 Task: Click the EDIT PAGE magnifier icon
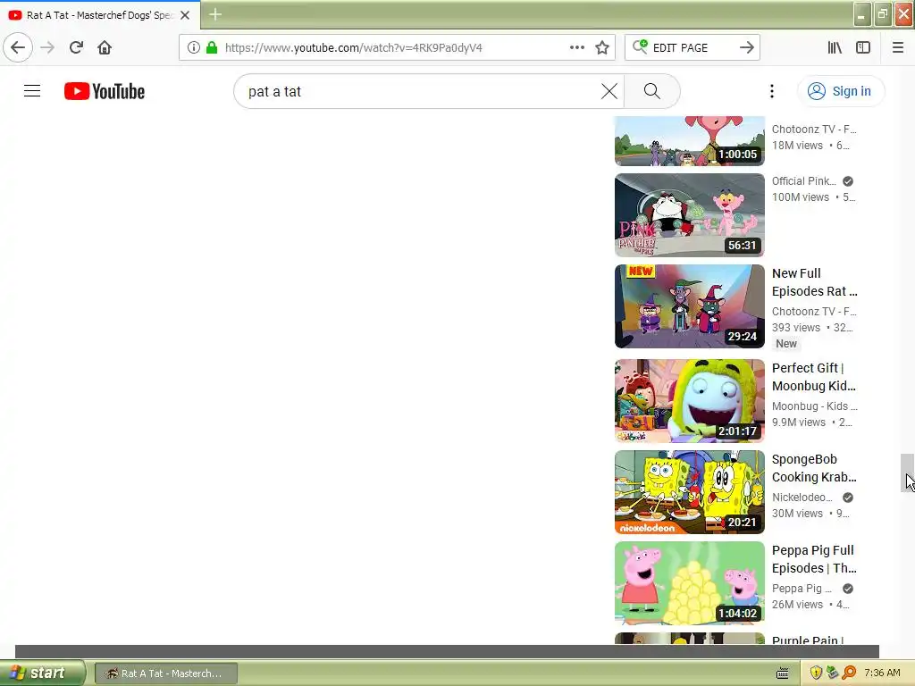point(640,46)
